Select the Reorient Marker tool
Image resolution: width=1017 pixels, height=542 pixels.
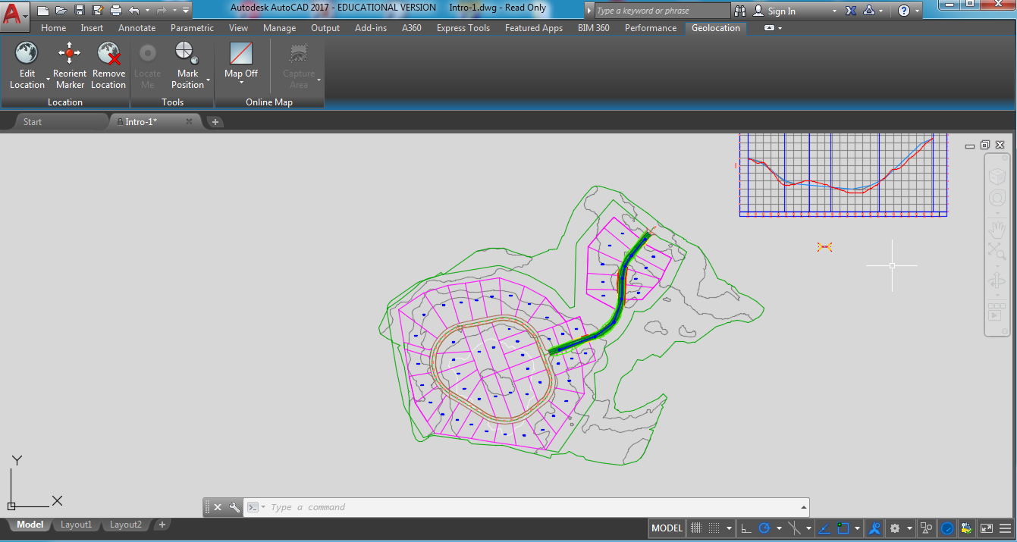pyautogui.click(x=69, y=53)
